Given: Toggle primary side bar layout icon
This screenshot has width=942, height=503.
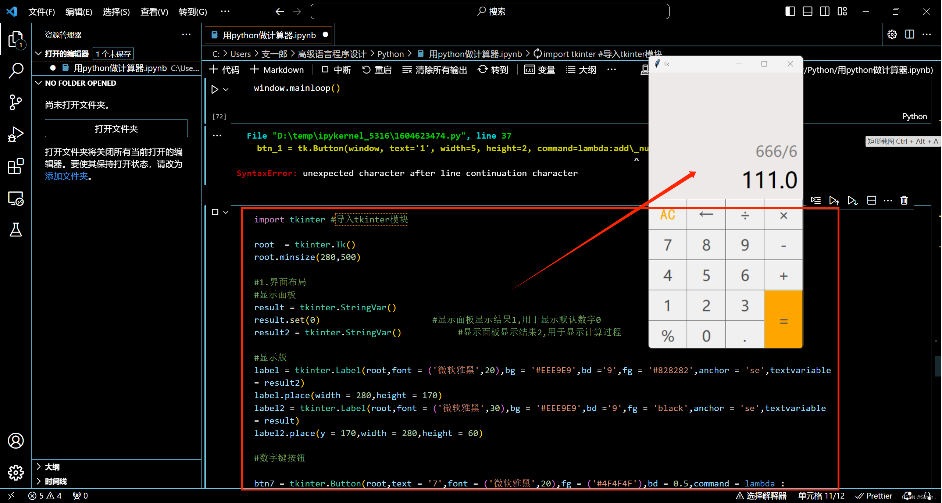Looking at the screenshot, I should tap(790, 11).
